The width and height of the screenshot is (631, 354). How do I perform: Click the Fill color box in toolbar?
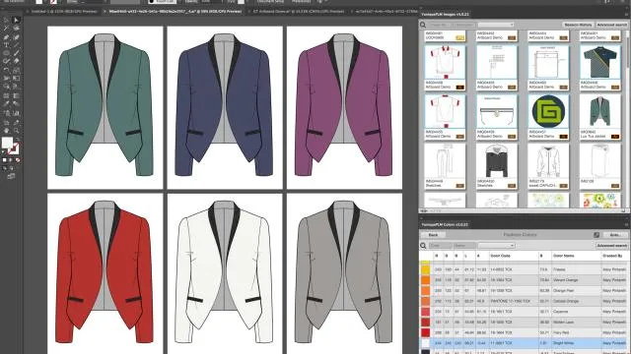[7, 143]
